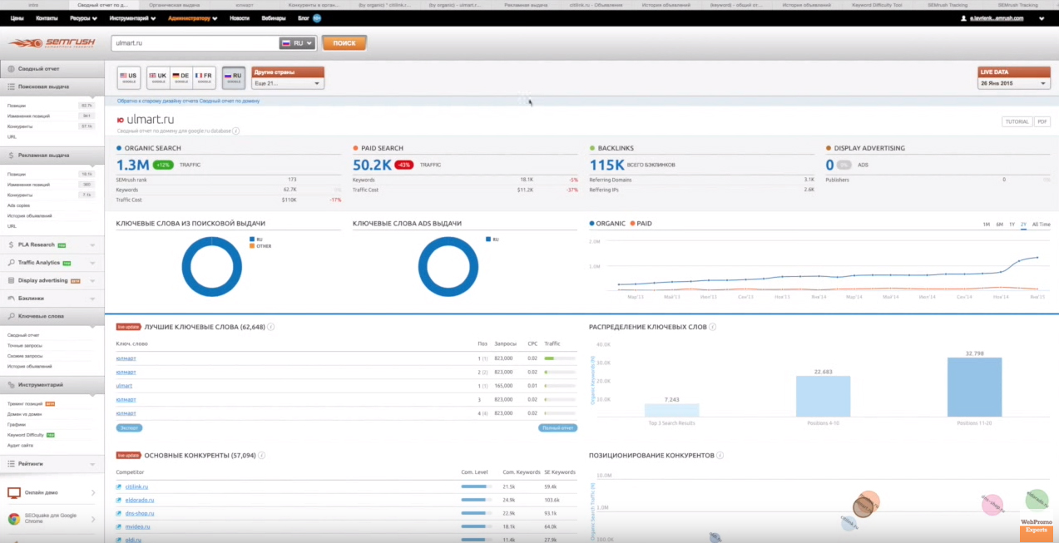Click the Бэклинки link icon
Image resolution: width=1059 pixels, height=543 pixels.
click(12, 298)
